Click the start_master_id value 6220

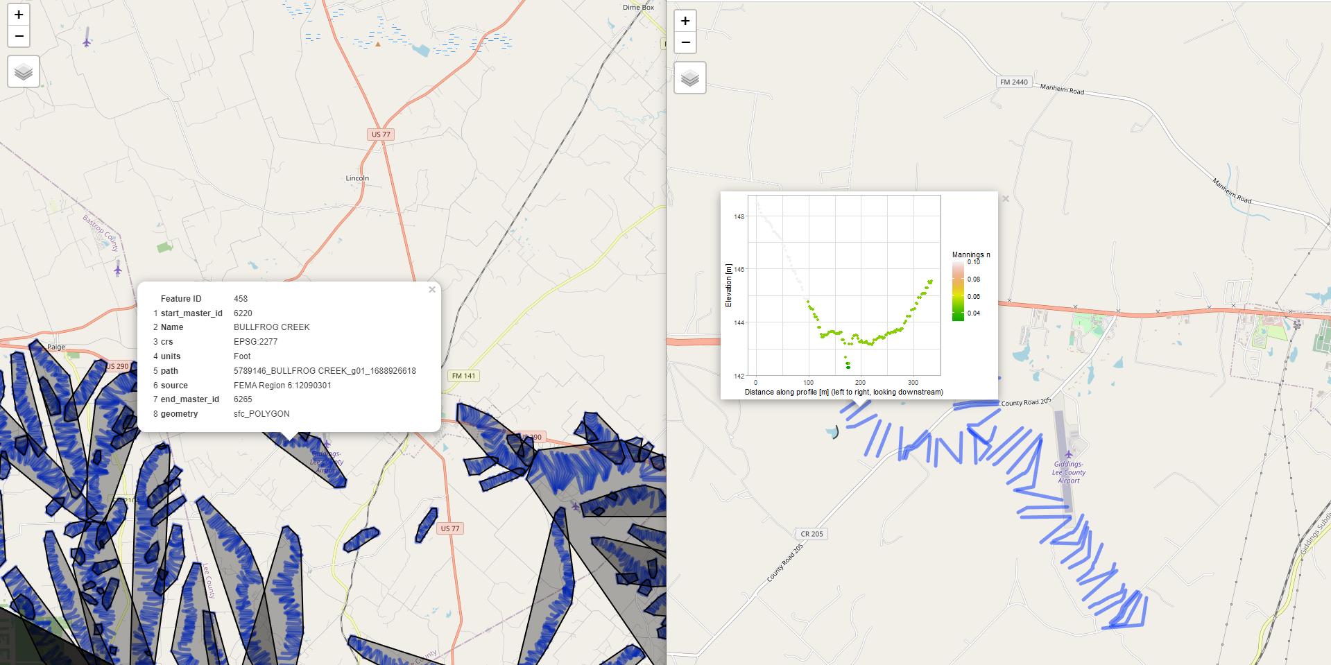point(243,313)
